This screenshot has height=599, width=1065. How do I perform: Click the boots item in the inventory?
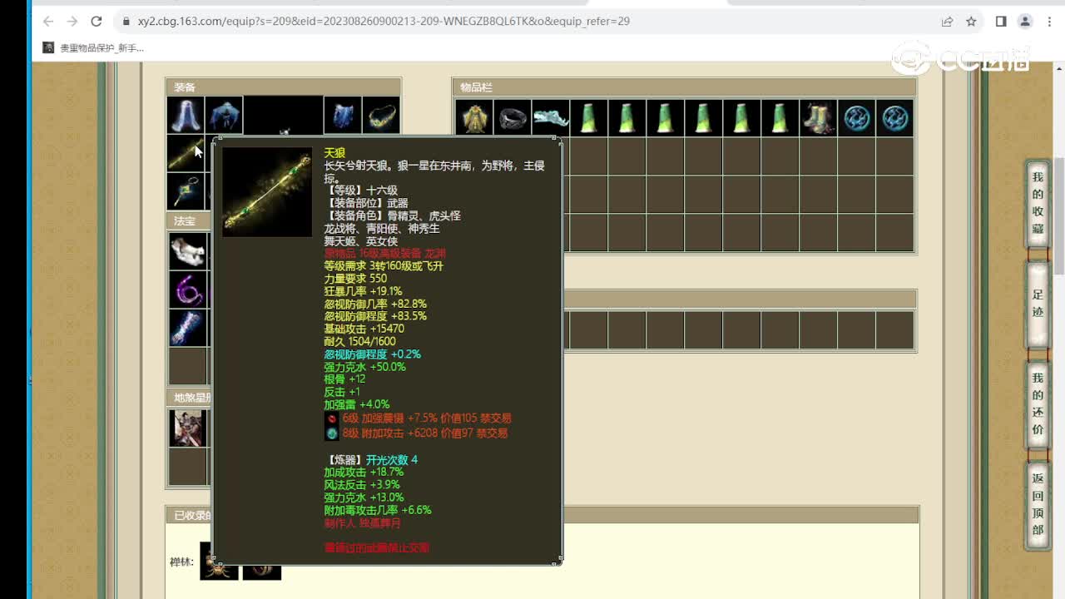[x=819, y=118]
